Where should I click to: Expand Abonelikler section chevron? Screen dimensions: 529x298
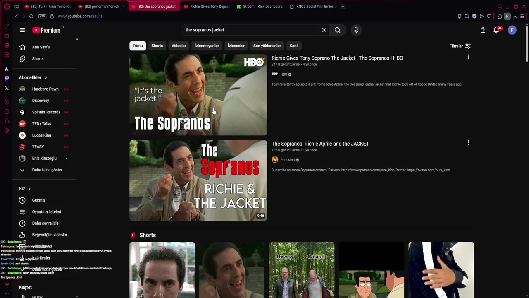(45, 77)
